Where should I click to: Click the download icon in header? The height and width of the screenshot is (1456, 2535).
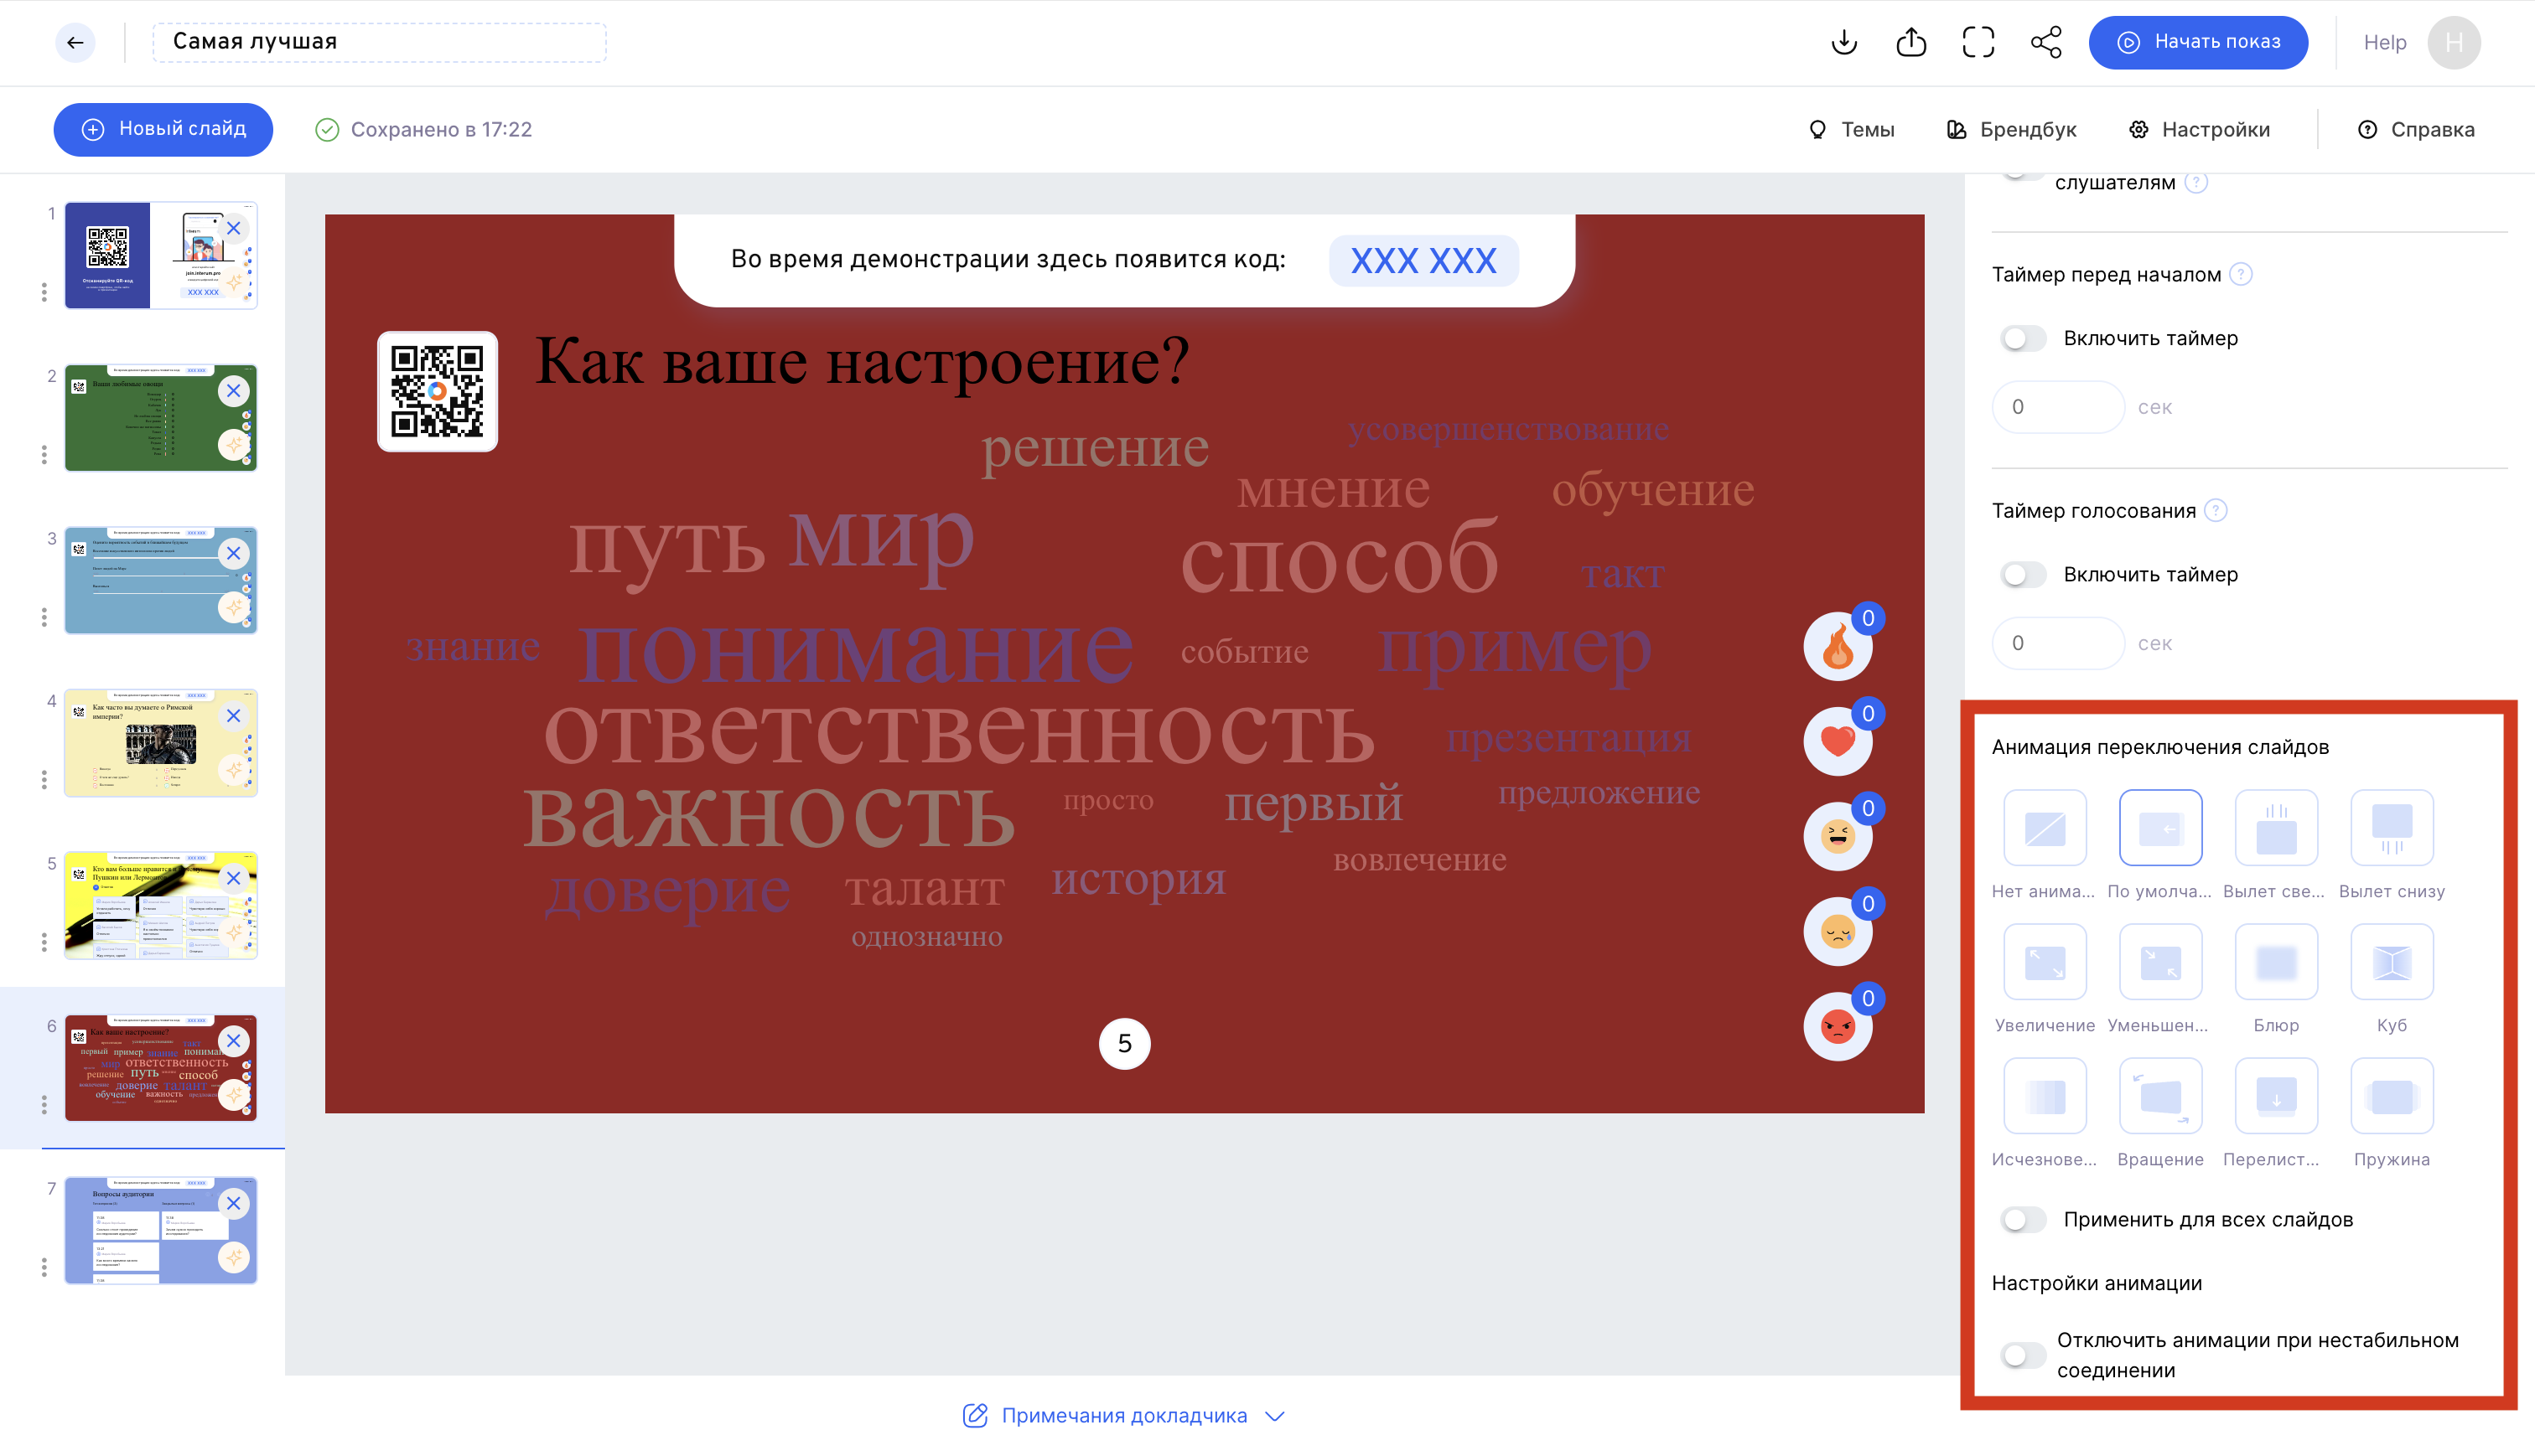(1843, 42)
